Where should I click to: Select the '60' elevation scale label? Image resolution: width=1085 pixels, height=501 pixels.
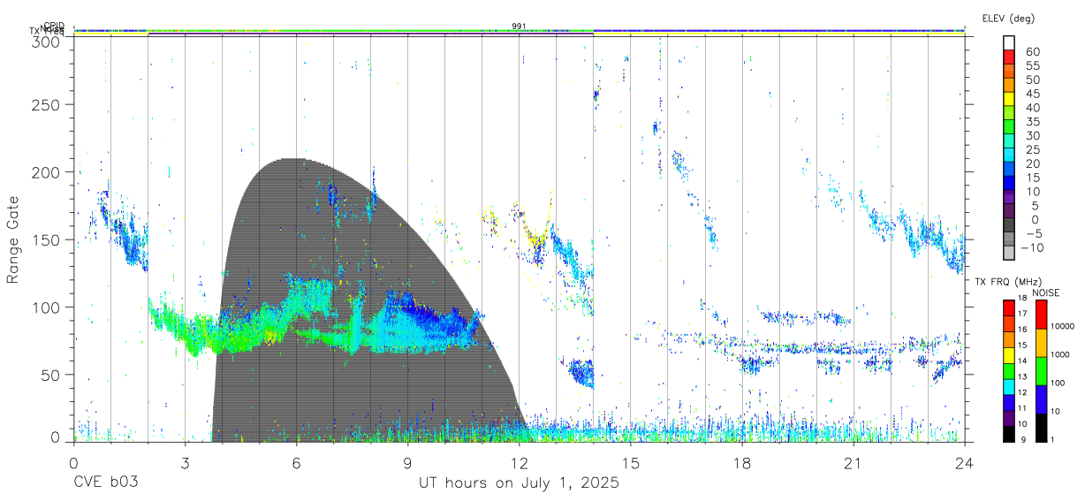point(1032,51)
